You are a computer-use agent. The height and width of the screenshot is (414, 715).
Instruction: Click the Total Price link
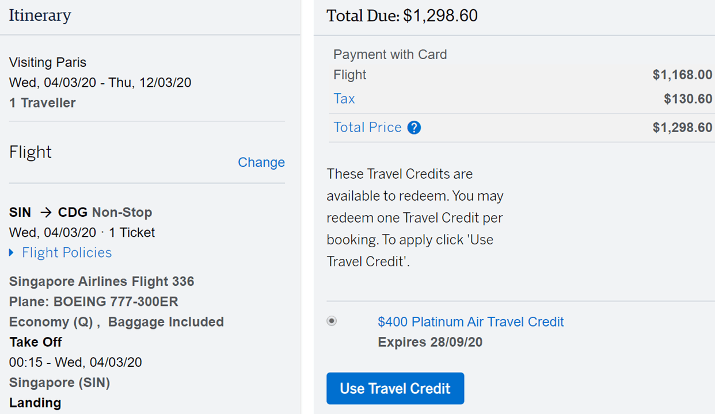[367, 128]
